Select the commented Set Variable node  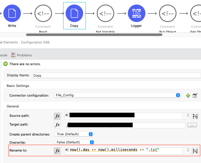pos(105,13)
